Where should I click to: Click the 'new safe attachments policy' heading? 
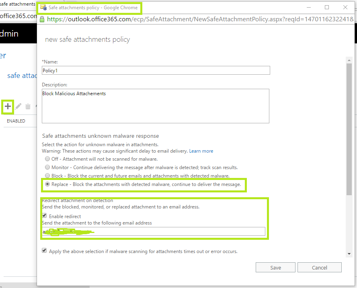click(x=87, y=40)
